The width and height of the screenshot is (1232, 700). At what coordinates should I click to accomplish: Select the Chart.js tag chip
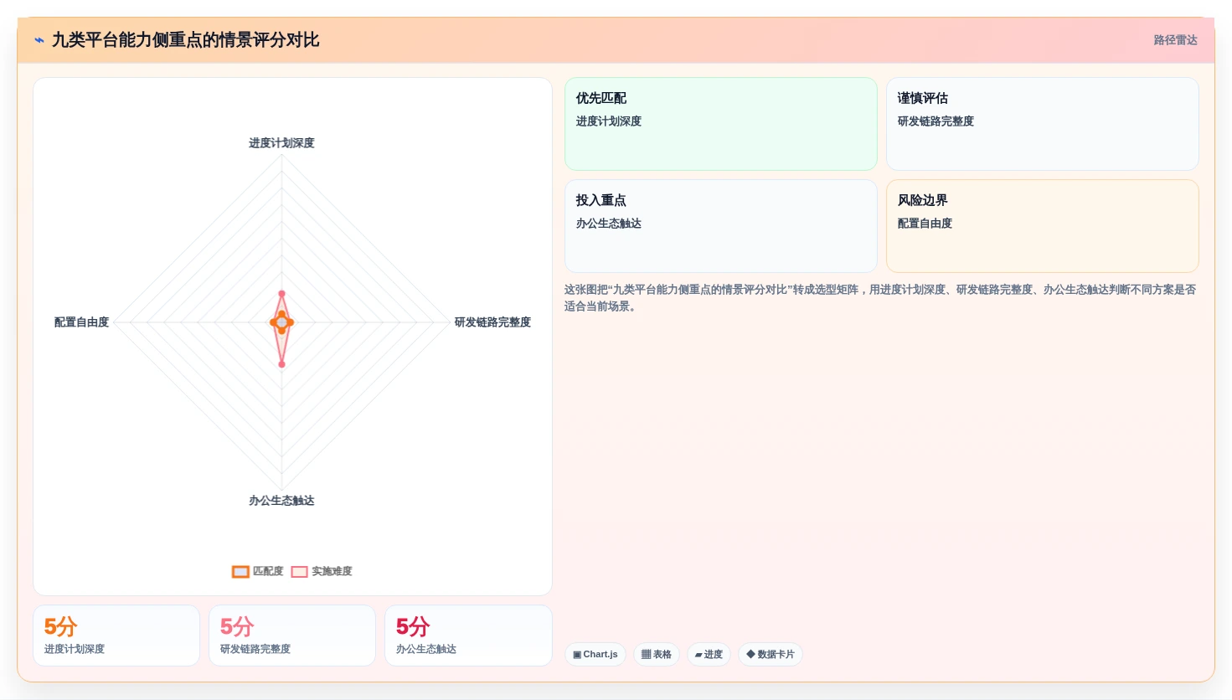(595, 654)
